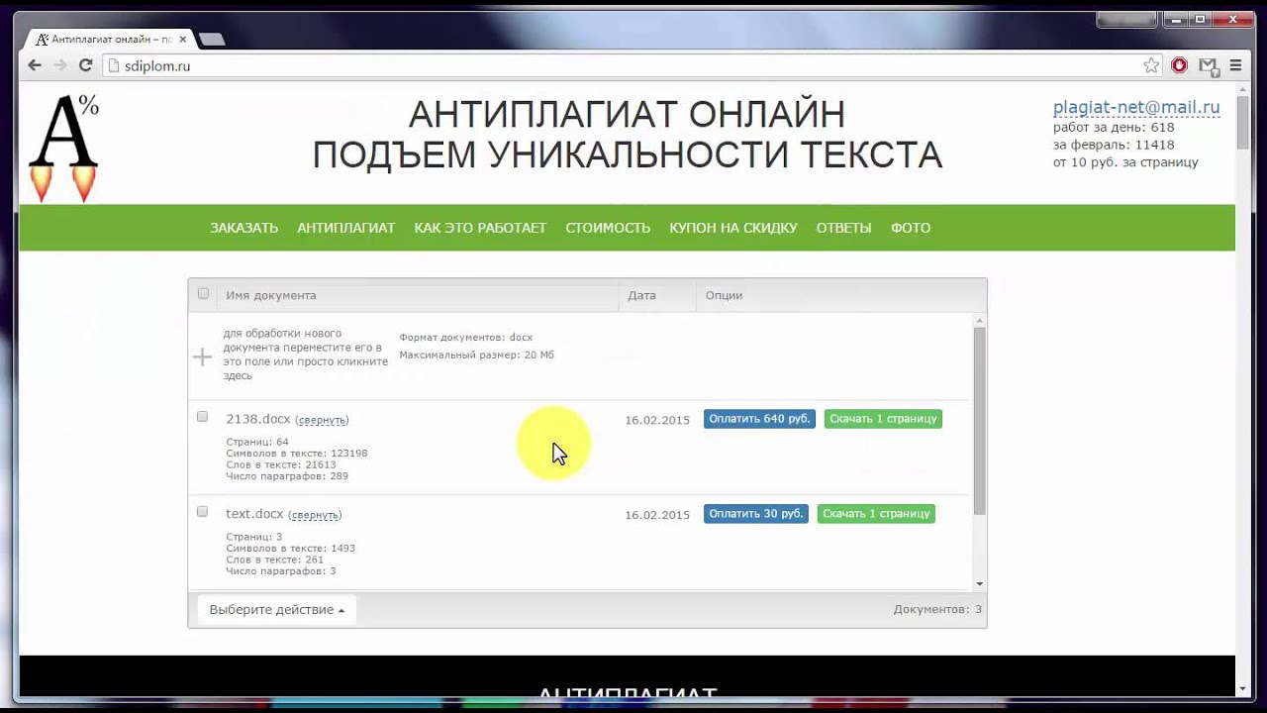The image size is (1267, 713).
Task: Open the Chrome hamburger menu
Action: click(x=1235, y=65)
